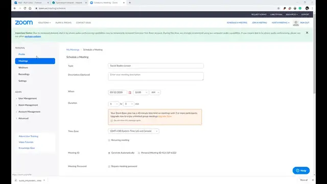Close the downloads bar
The width and height of the screenshot is (327, 184).
click(x=313, y=180)
